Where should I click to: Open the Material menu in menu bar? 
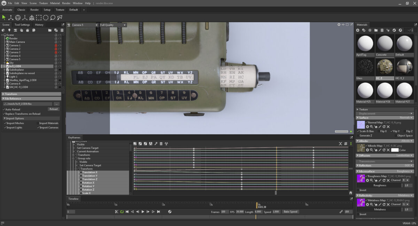click(x=55, y=3)
